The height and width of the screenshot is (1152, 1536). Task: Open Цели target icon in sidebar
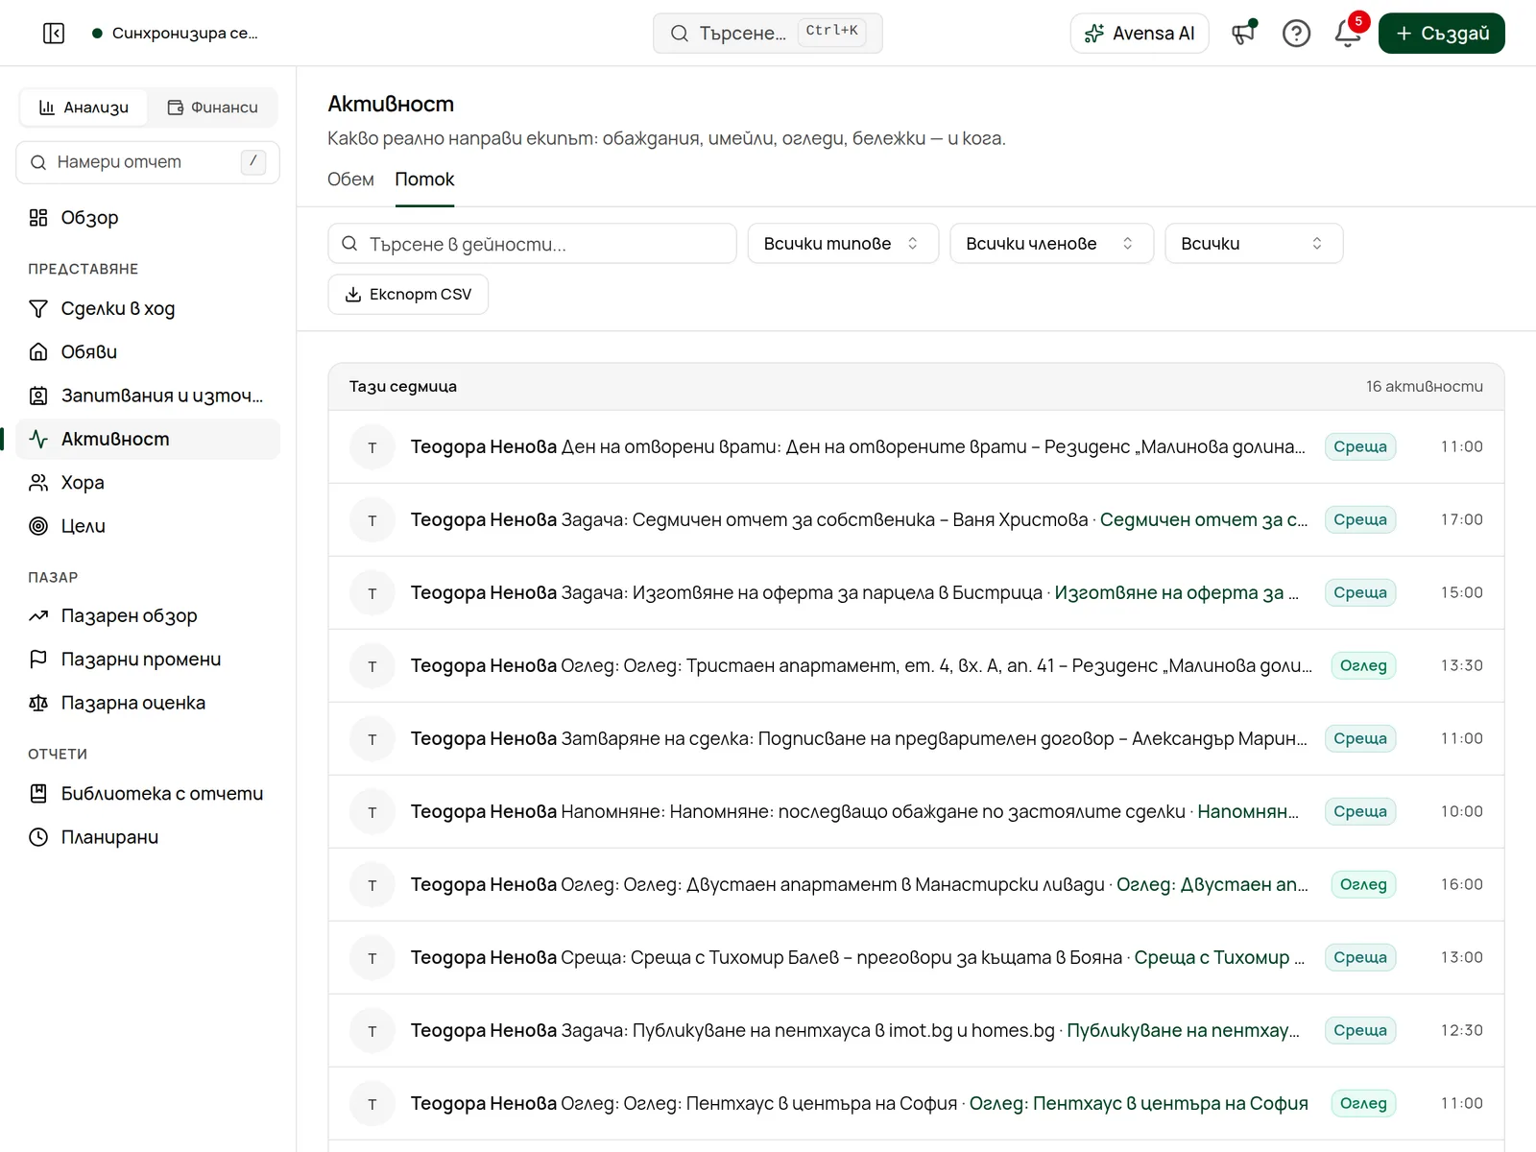[x=38, y=526]
